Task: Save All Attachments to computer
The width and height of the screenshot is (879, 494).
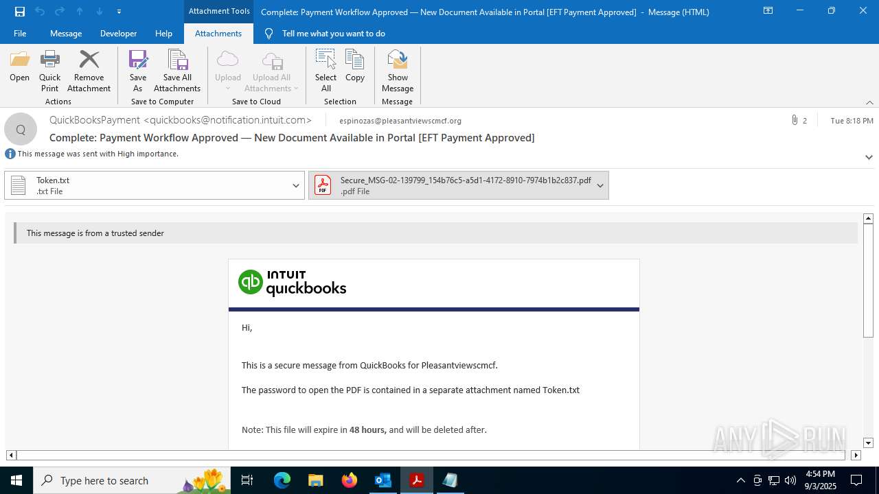Action: click(x=177, y=71)
